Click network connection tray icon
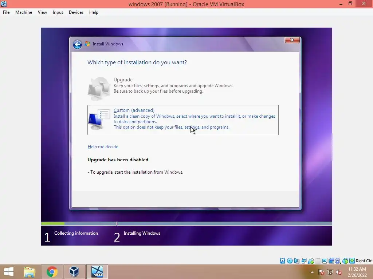 tap(330, 272)
